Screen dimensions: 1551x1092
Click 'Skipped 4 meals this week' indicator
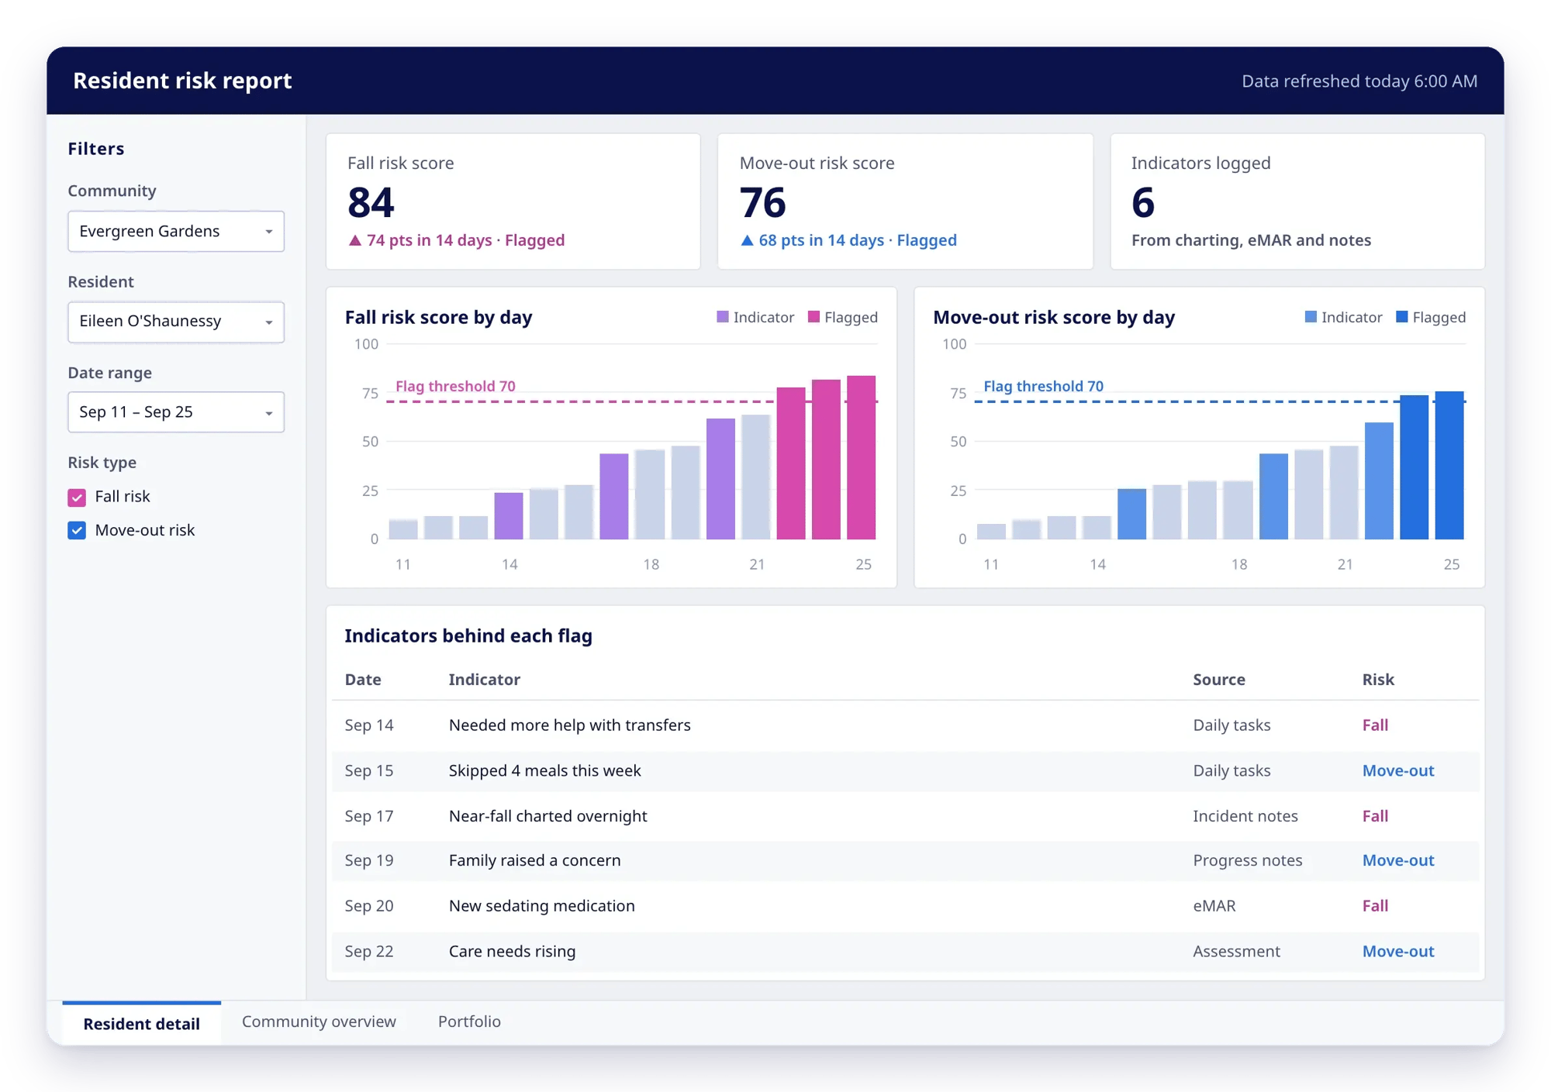(x=544, y=770)
